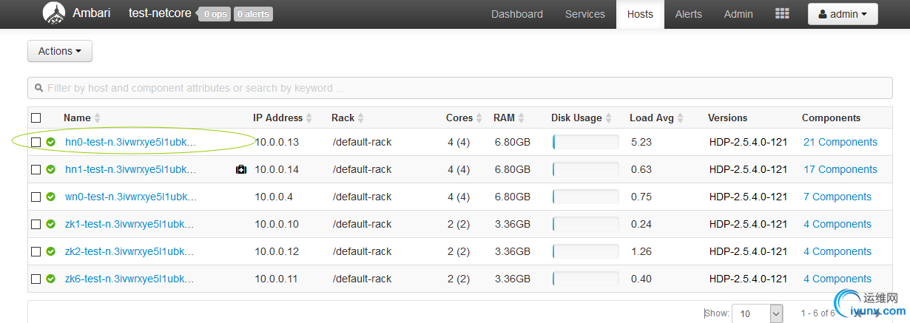Sort hosts by Name column arrows

(98, 118)
